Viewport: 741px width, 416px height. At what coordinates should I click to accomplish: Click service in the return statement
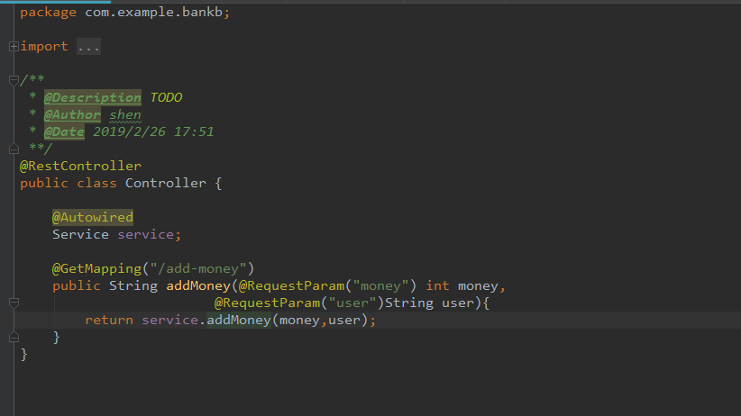[170, 321]
